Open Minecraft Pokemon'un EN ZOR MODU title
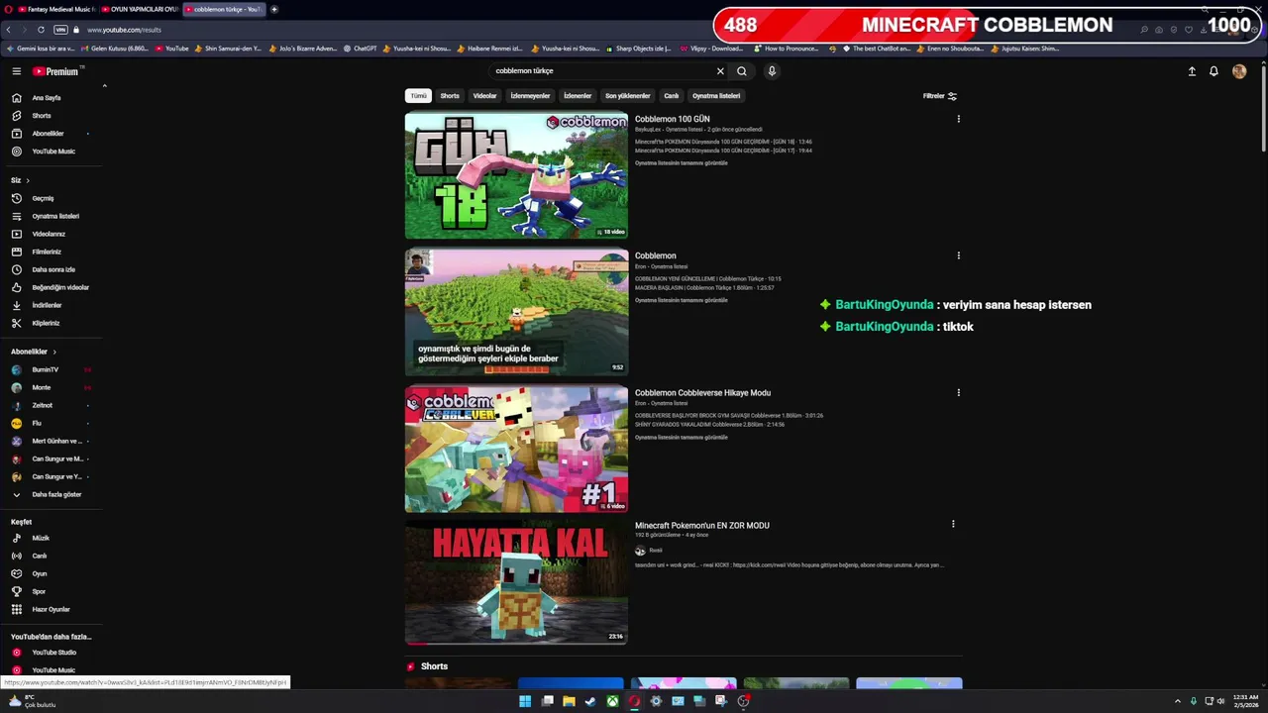This screenshot has width=1268, height=713. pos(701,526)
